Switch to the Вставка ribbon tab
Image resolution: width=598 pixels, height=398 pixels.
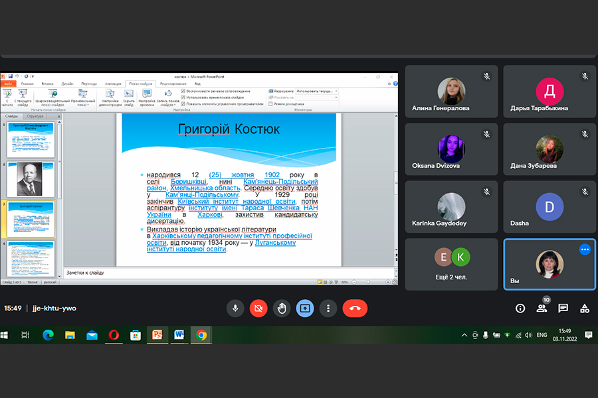pyautogui.click(x=47, y=84)
